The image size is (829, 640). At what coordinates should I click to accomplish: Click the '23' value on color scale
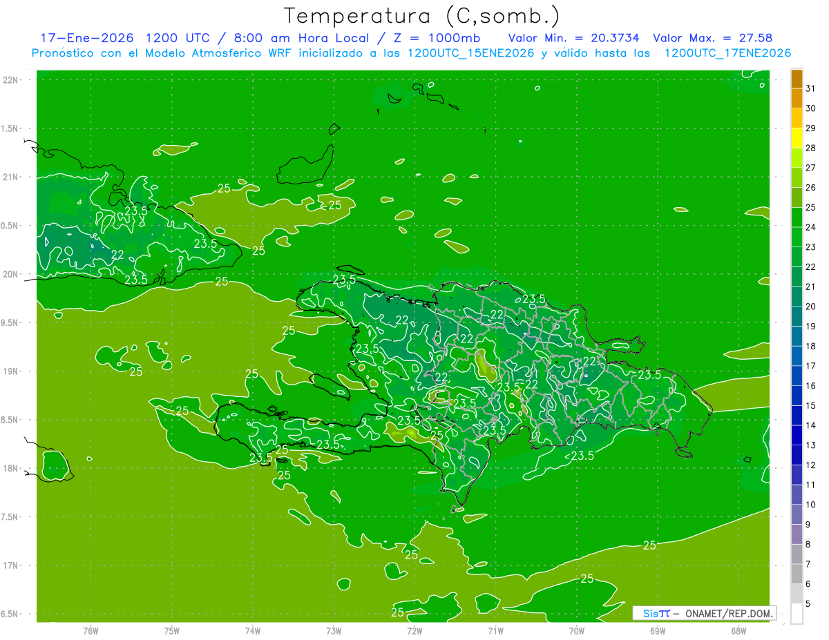(811, 247)
